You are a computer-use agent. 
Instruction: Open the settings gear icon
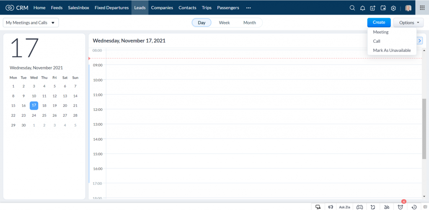point(393,8)
